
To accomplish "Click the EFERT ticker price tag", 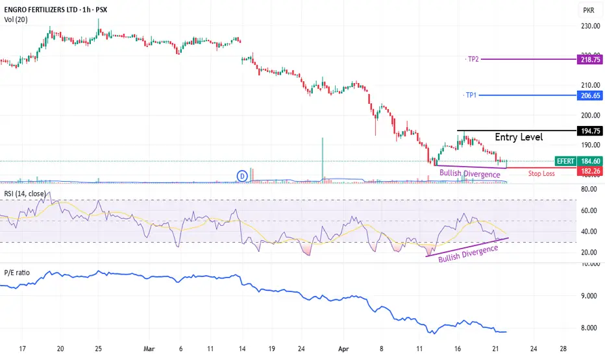I will coord(565,161).
